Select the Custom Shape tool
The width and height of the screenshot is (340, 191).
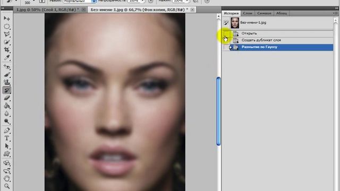pyautogui.click(x=7, y=154)
